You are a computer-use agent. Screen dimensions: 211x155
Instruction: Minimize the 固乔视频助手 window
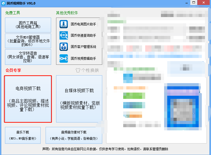pyautogui.click(x=187, y=3)
